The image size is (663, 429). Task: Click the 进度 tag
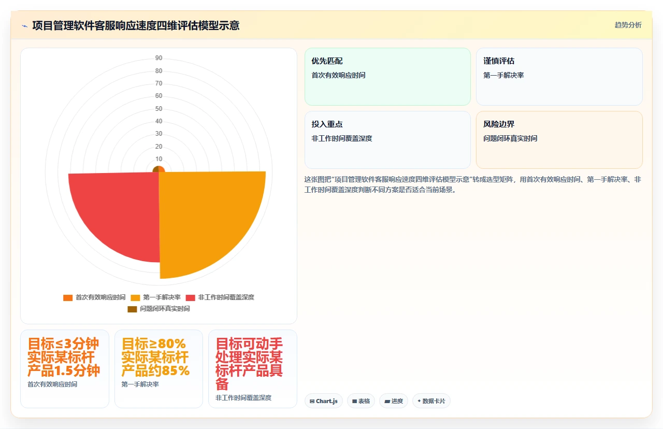pyautogui.click(x=394, y=401)
